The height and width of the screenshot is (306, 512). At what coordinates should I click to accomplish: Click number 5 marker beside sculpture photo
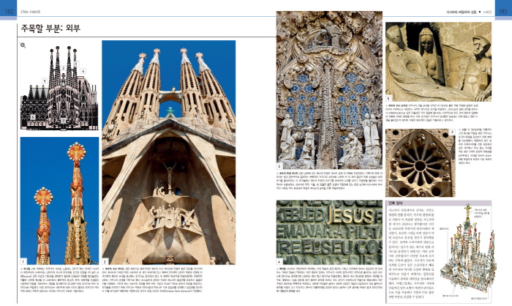coord(388,98)
